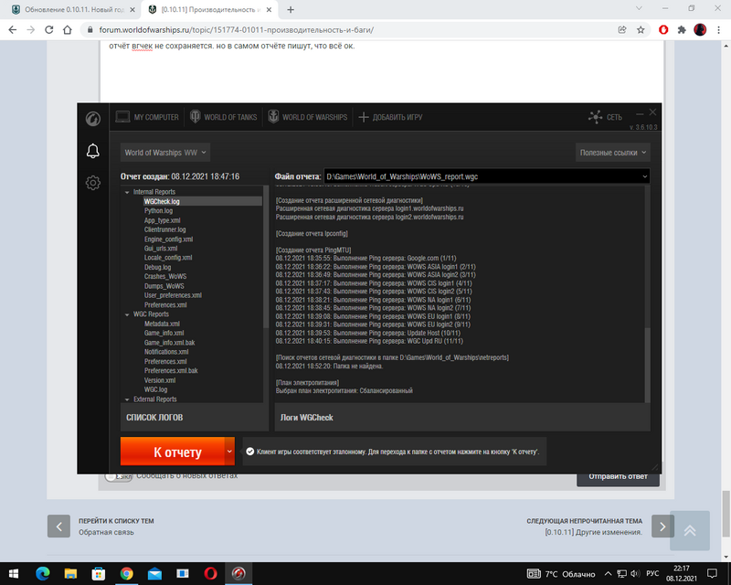Open the WGCheck taskbar icon
The image size is (731, 585).
click(x=238, y=573)
